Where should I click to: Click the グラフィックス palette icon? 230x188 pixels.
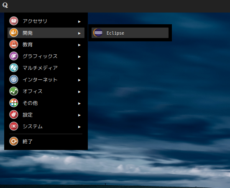[x=14, y=56]
